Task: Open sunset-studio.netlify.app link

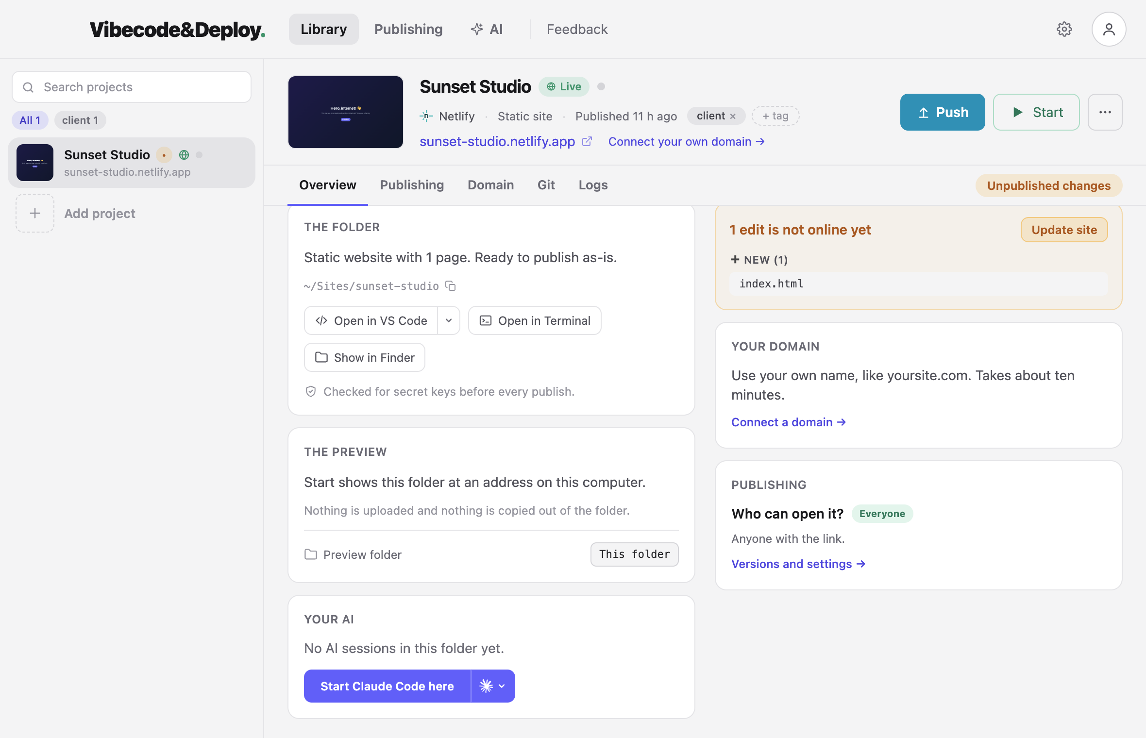Action: click(497, 141)
